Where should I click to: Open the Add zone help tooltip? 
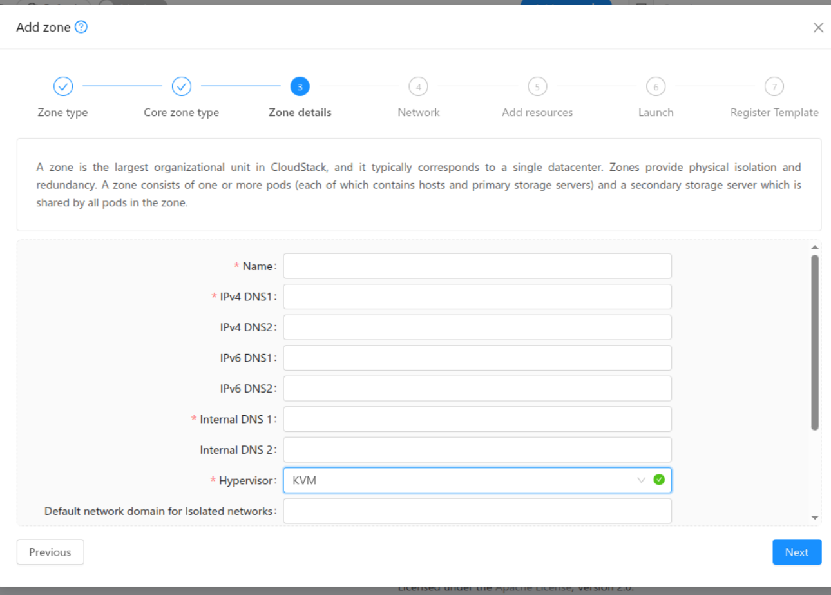coord(81,27)
